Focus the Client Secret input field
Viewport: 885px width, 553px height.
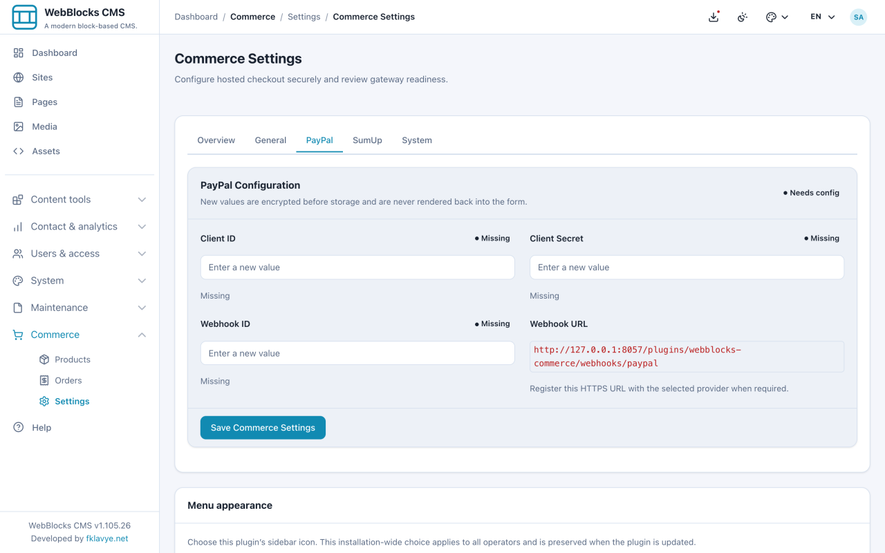click(687, 267)
